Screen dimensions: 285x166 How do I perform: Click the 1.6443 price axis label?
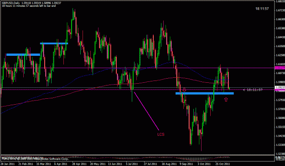pyautogui.click(x=280, y=37)
